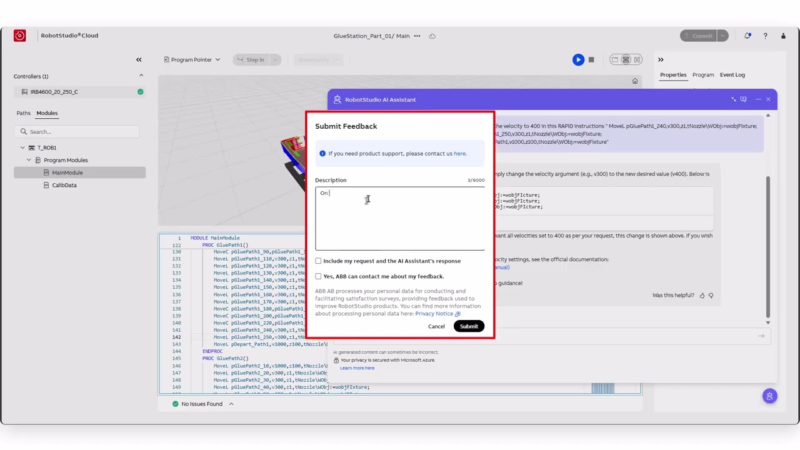Screen dimensions: 800x450
Task: Click the AI Assistant chat scrollbar
Action: pyautogui.click(x=768, y=247)
